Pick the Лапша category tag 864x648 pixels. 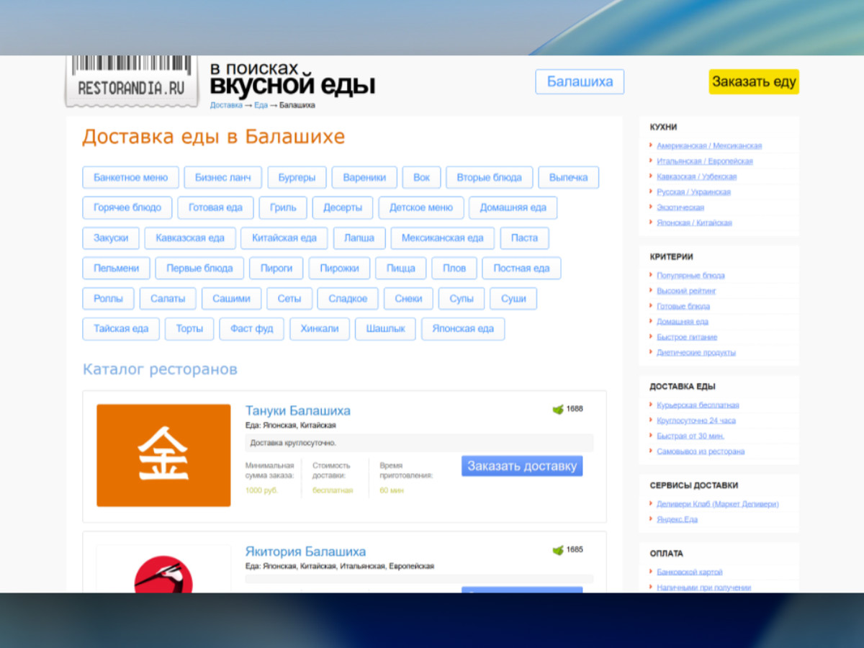click(359, 238)
